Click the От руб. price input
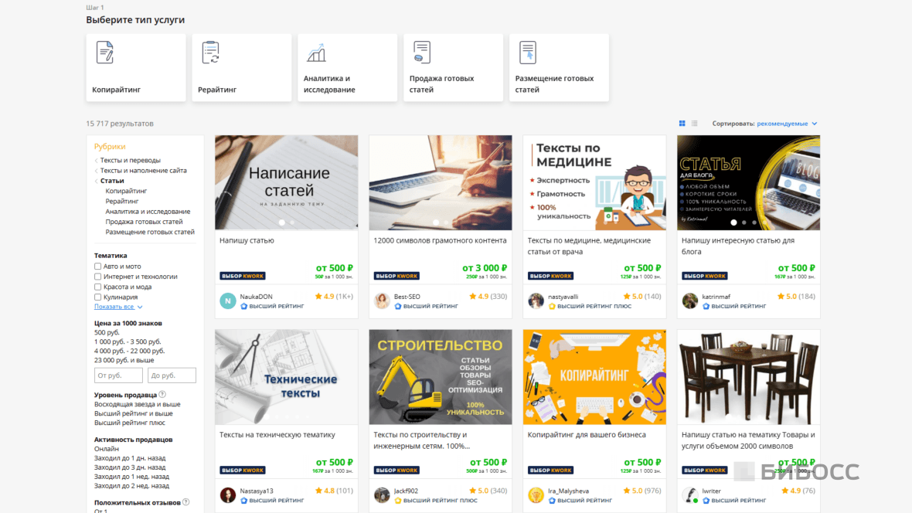The width and height of the screenshot is (912, 513). coord(118,375)
